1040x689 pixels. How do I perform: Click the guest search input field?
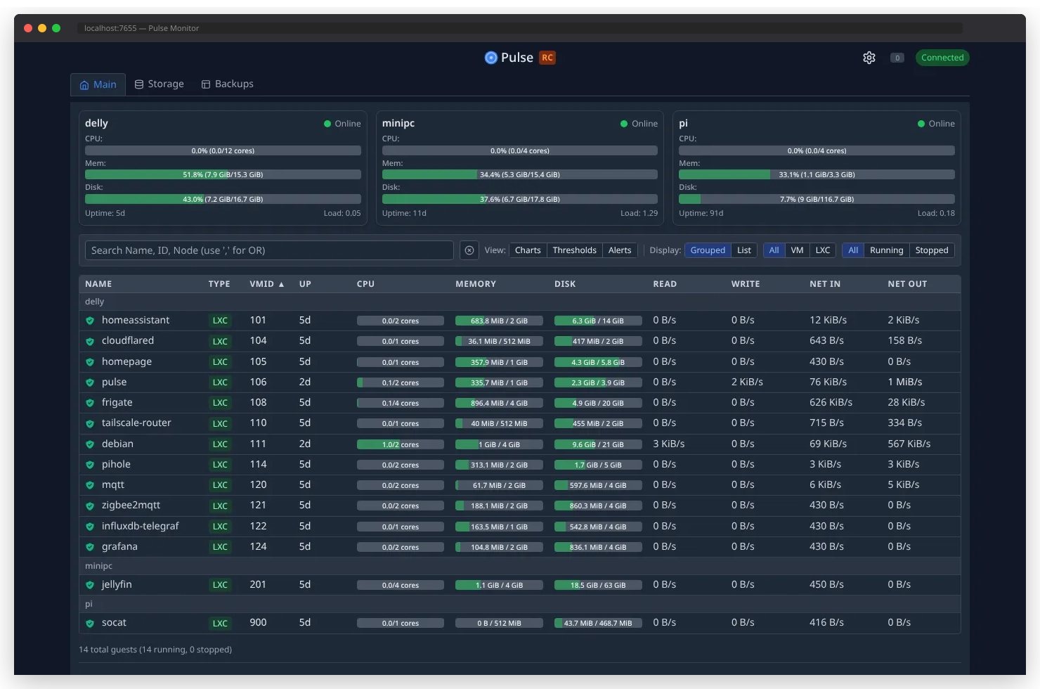click(x=269, y=250)
